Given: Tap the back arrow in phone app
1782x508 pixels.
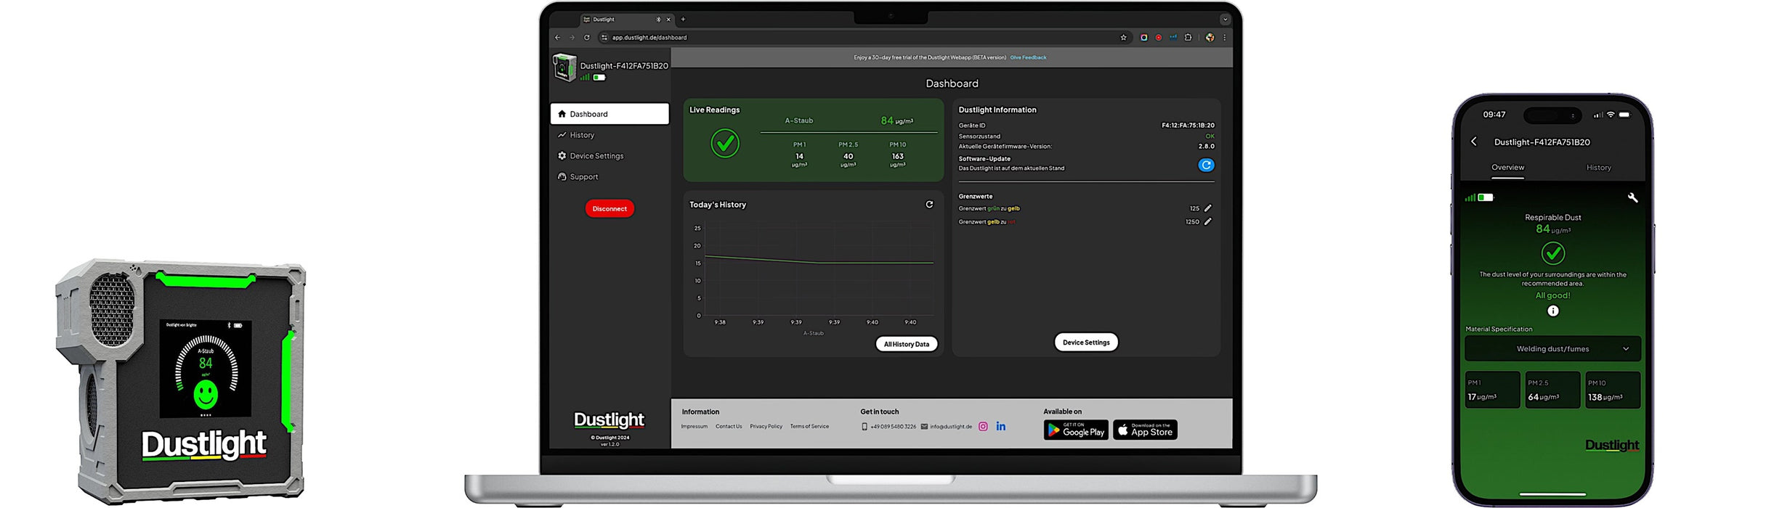Looking at the screenshot, I should (1474, 142).
